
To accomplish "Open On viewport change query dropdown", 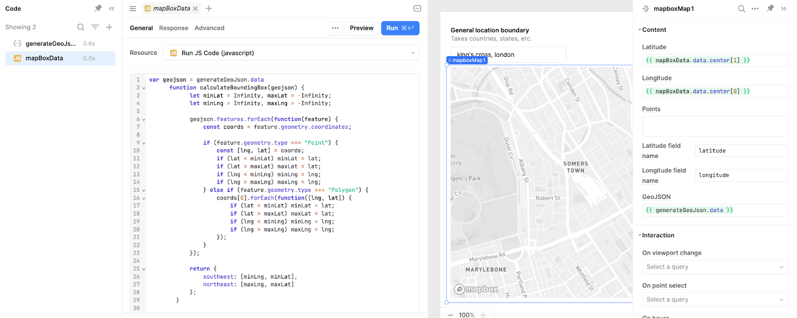I will click(715, 267).
